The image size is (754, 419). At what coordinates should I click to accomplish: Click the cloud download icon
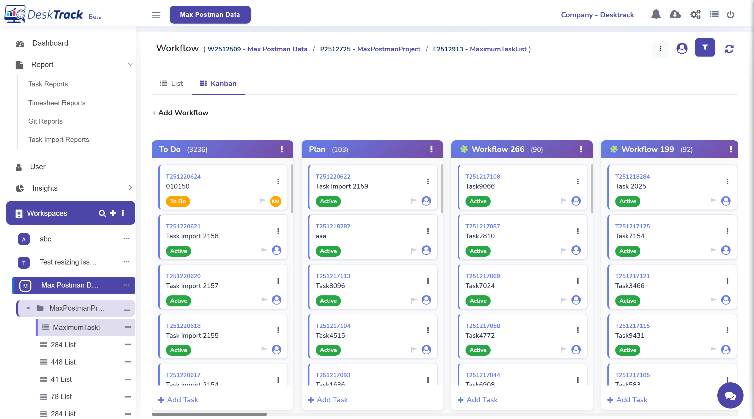675,14
